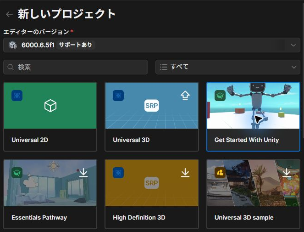304x232 pixels.
Task: Click the core badge icon on Universal 2D
Action: [17, 96]
